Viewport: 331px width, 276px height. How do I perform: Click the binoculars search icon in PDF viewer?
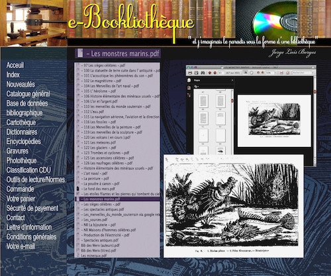pos(203,73)
